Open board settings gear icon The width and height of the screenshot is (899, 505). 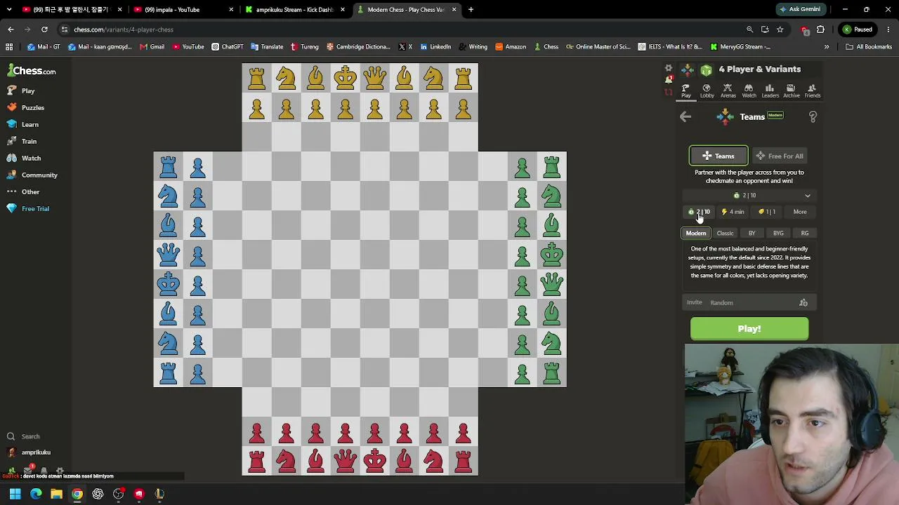click(669, 69)
